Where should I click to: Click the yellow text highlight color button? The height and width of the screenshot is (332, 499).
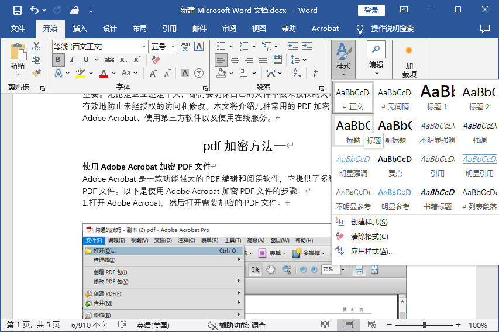81,74
